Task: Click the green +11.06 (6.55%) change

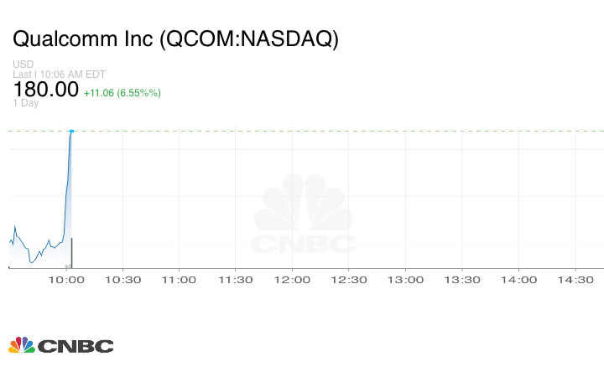Action: pyautogui.click(x=122, y=92)
